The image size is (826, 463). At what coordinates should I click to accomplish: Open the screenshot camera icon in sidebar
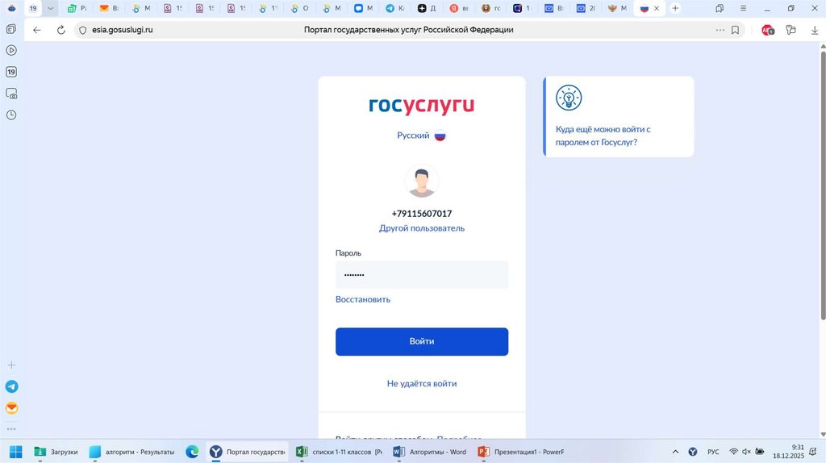[11, 94]
